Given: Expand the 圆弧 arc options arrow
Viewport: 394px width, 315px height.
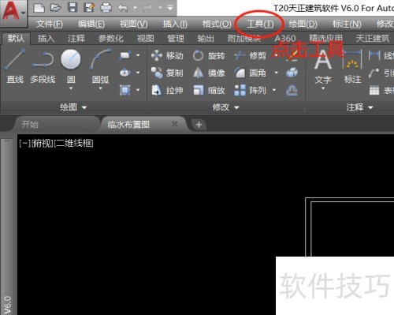Looking at the screenshot, I should [x=100, y=88].
